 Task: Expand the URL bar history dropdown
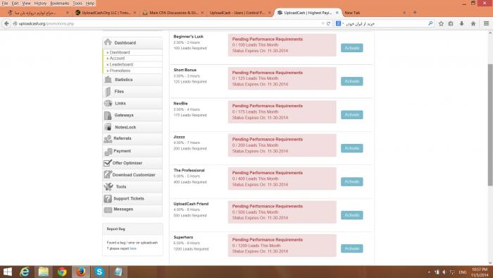pyautogui.click(x=323, y=23)
